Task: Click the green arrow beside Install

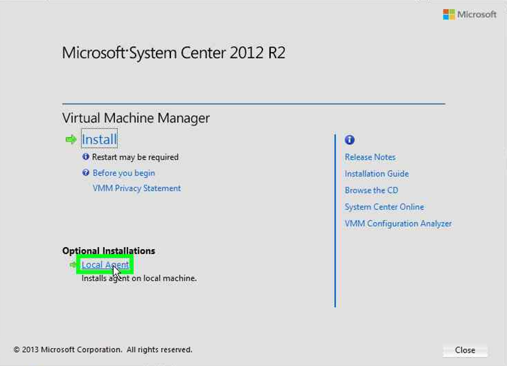Action: point(71,140)
